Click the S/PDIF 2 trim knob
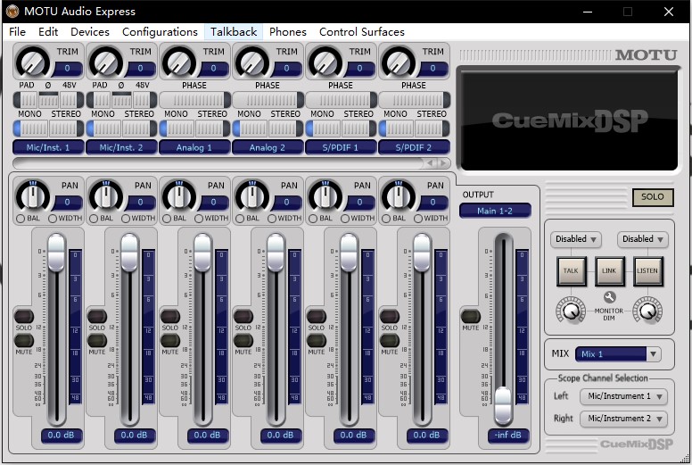 (x=398, y=62)
